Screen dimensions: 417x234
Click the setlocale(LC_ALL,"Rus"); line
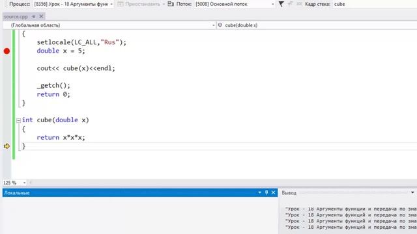(81, 42)
